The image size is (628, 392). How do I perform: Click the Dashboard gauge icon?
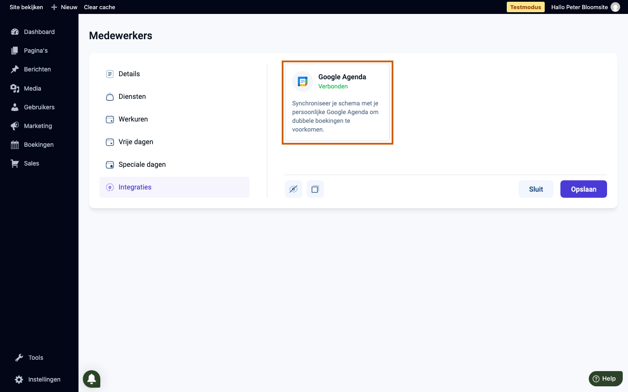point(15,32)
